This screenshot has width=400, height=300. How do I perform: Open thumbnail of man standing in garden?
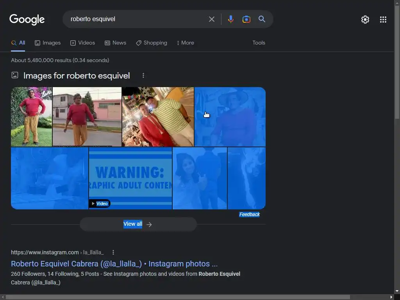pos(31,117)
